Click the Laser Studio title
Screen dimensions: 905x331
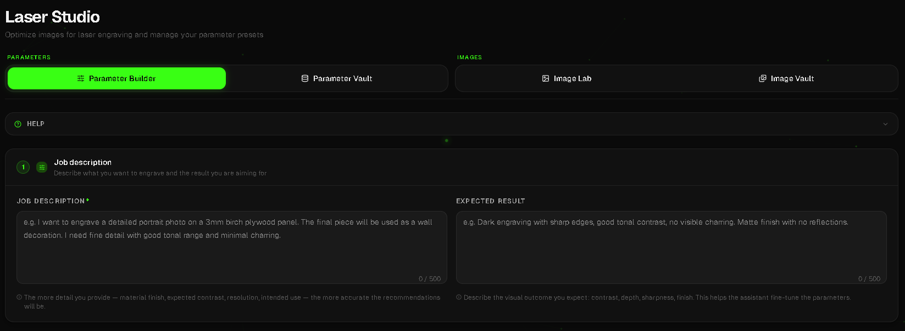pos(53,17)
